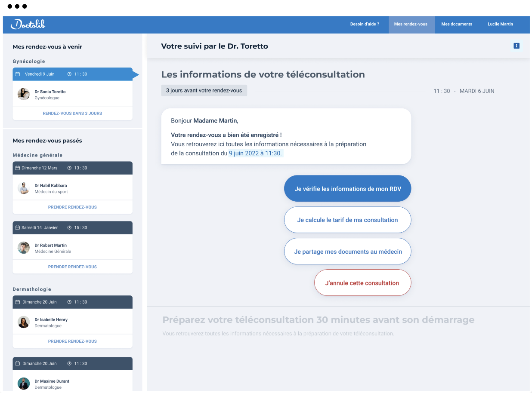The width and height of the screenshot is (532, 393).
Task: Open Dr Sonia Toretto's profile photo
Action: (24, 94)
